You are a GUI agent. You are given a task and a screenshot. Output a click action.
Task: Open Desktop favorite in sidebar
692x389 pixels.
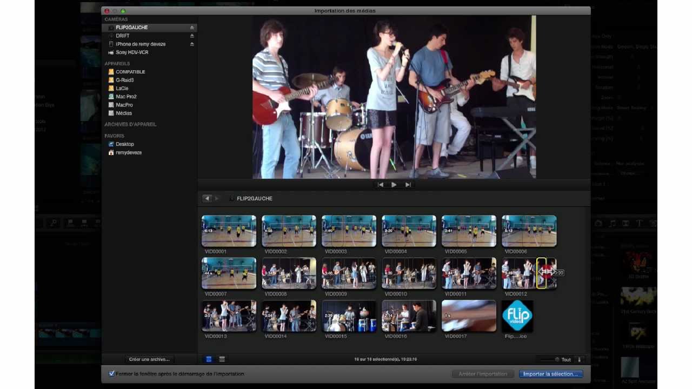[x=124, y=144]
